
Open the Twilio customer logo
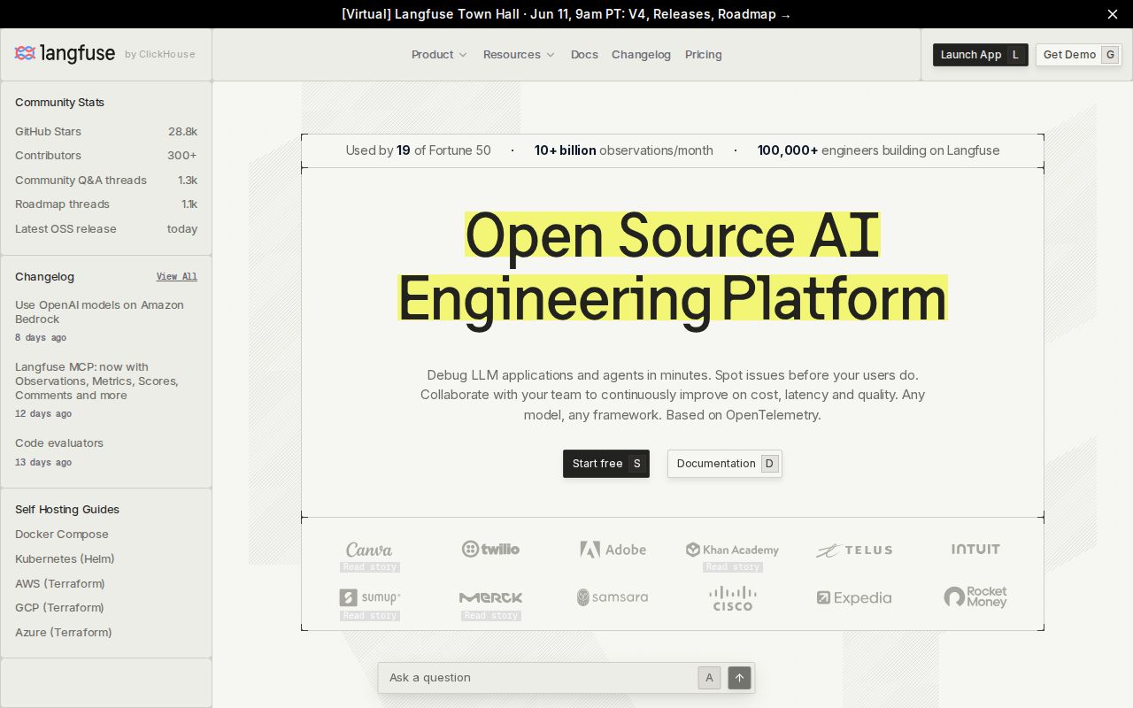coord(490,550)
